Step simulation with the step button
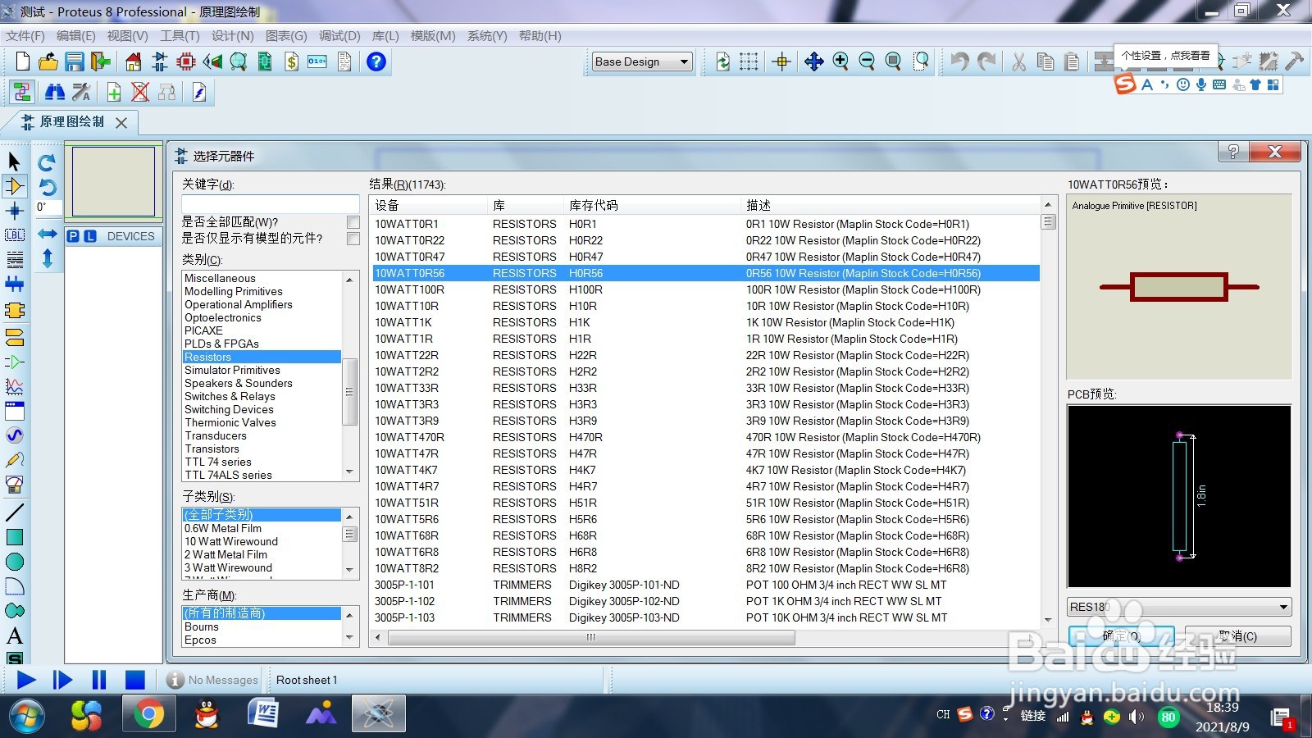The height and width of the screenshot is (738, 1312). (62, 680)
